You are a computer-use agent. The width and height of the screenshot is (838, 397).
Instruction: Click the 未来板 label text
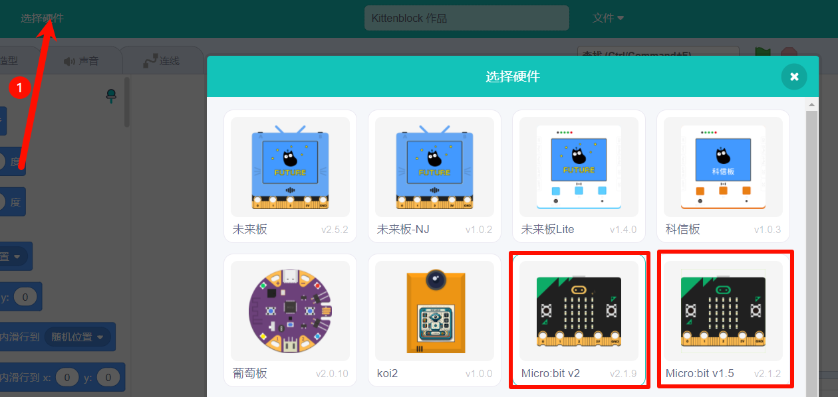tap(250, 230)
